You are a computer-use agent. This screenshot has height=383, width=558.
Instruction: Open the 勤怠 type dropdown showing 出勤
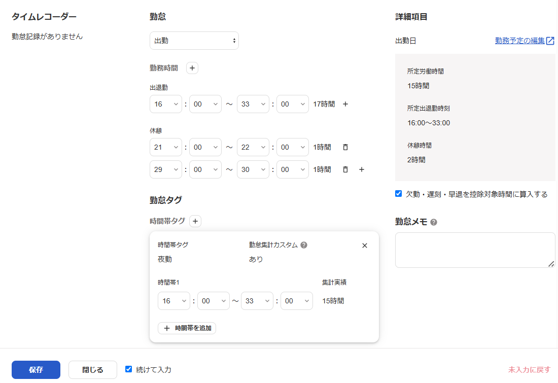(x=194, y=41)
